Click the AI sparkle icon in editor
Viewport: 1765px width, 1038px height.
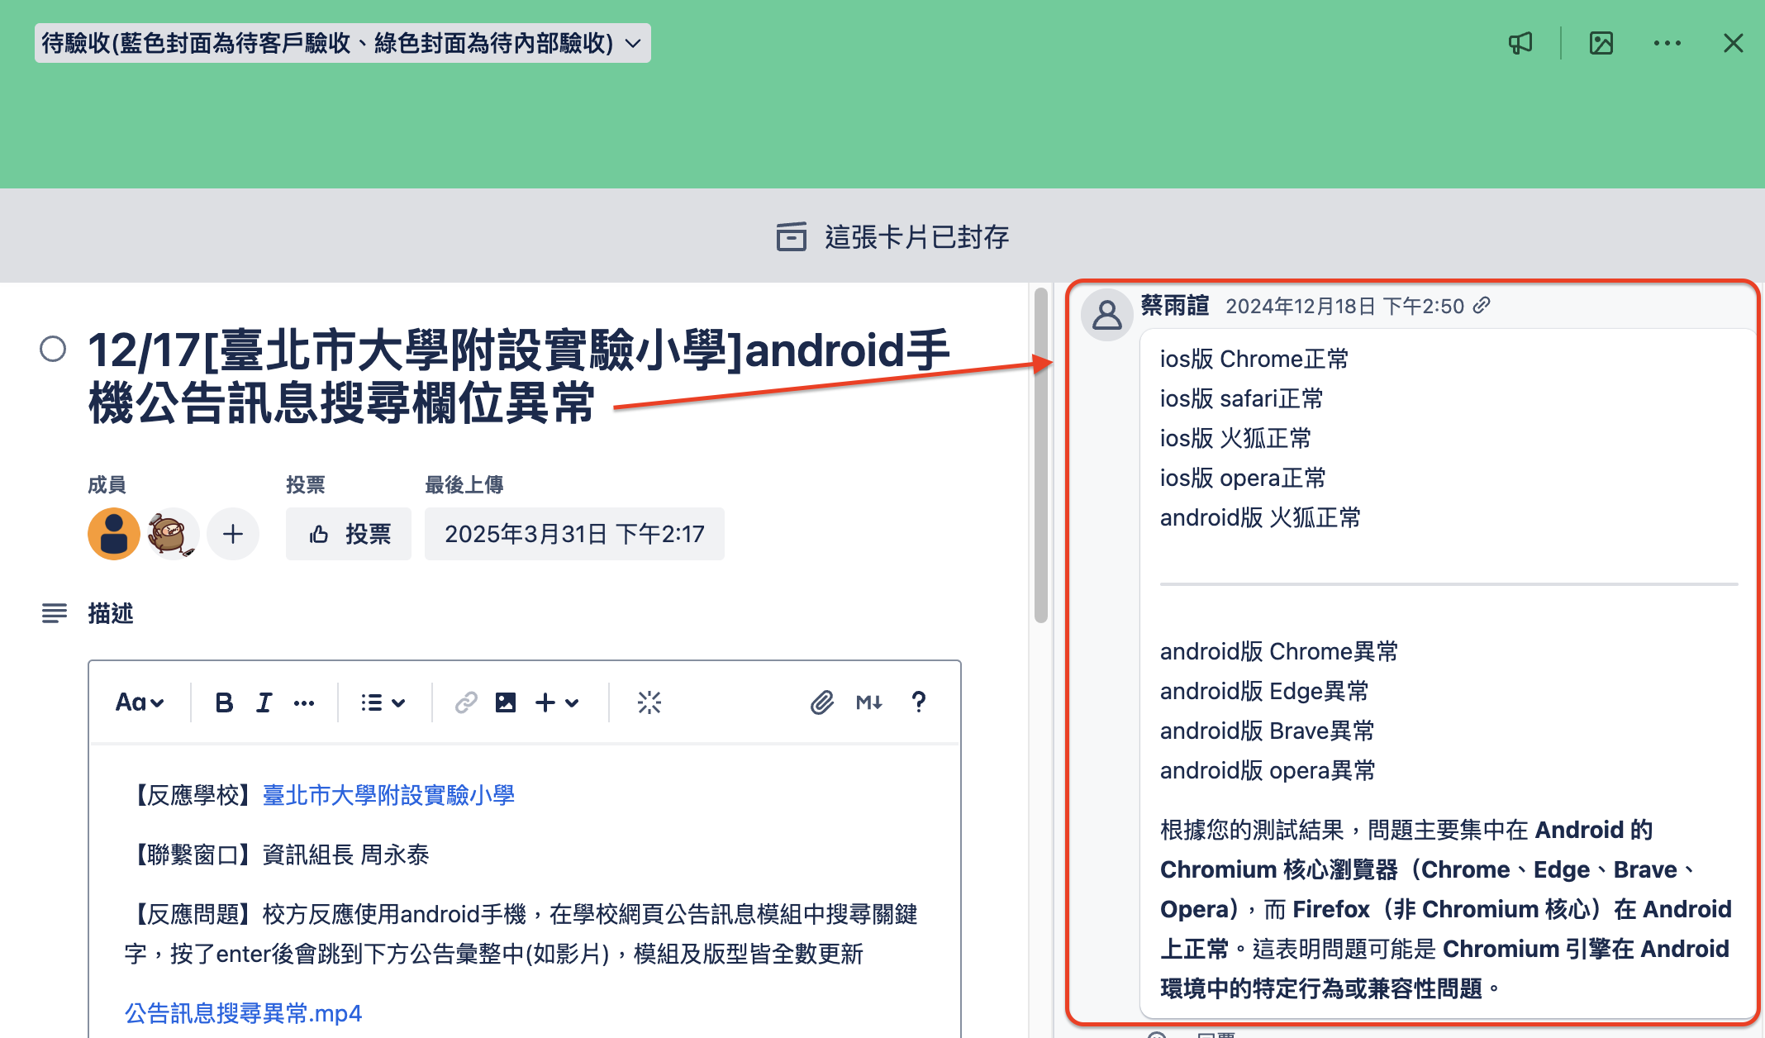[649, 702]
